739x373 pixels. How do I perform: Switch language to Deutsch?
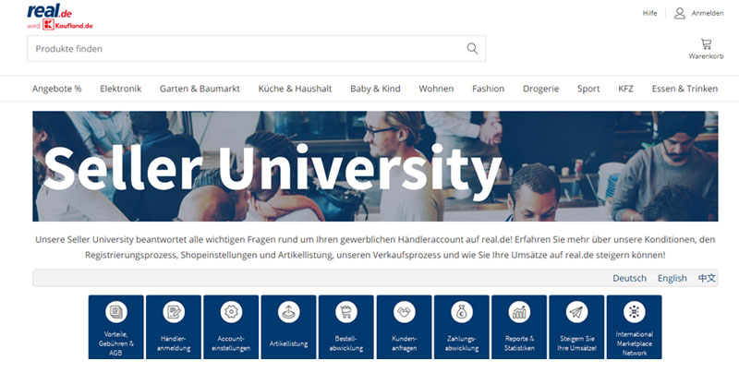point(630,278)
